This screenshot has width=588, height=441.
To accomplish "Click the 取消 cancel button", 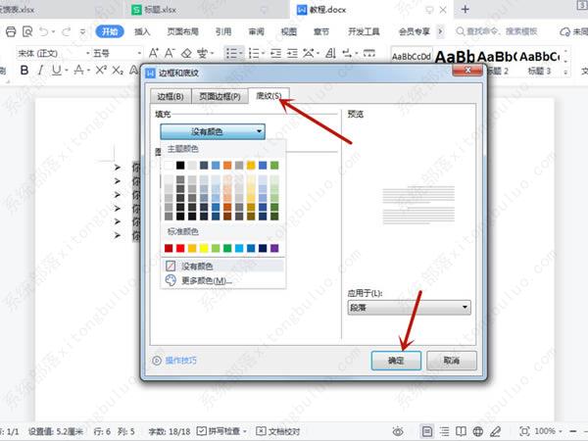I will [451, 360].
